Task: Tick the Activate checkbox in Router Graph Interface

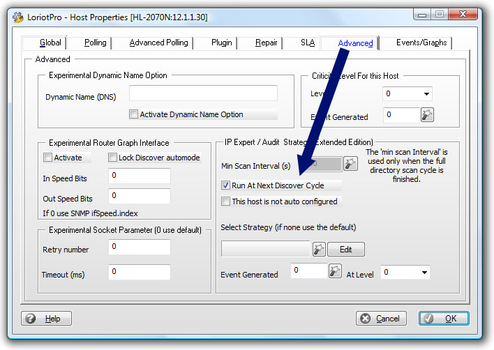Action: click(47, 157)
